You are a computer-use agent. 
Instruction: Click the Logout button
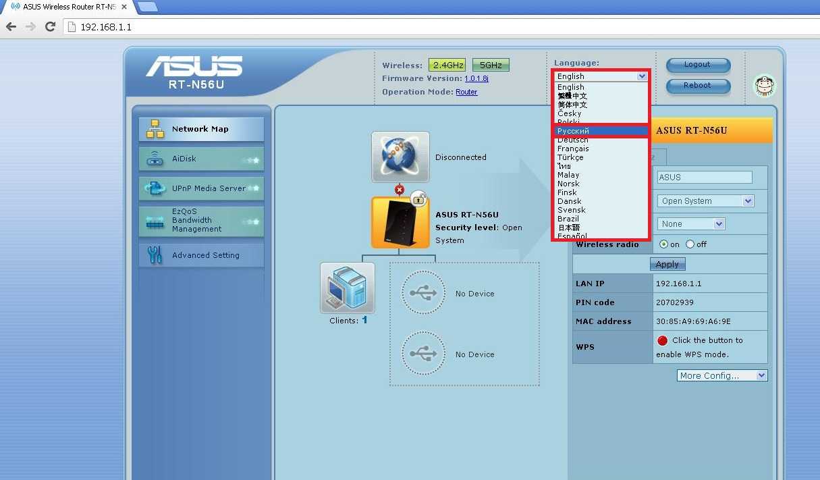coord(698,65)
